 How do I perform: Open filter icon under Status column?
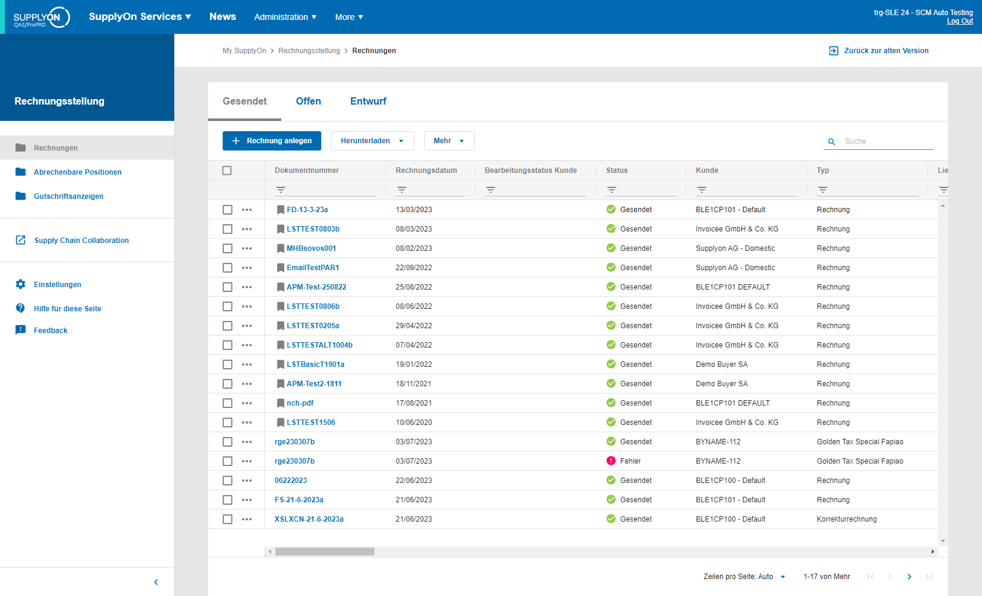(612, 190)
